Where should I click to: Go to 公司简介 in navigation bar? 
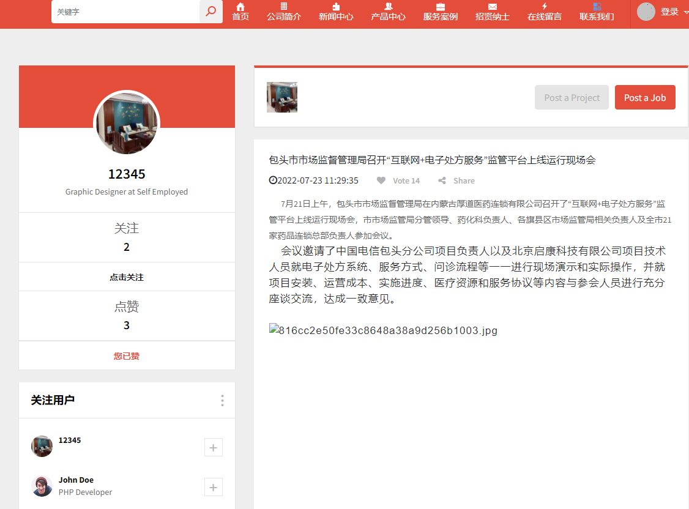(x=284, y=12)
